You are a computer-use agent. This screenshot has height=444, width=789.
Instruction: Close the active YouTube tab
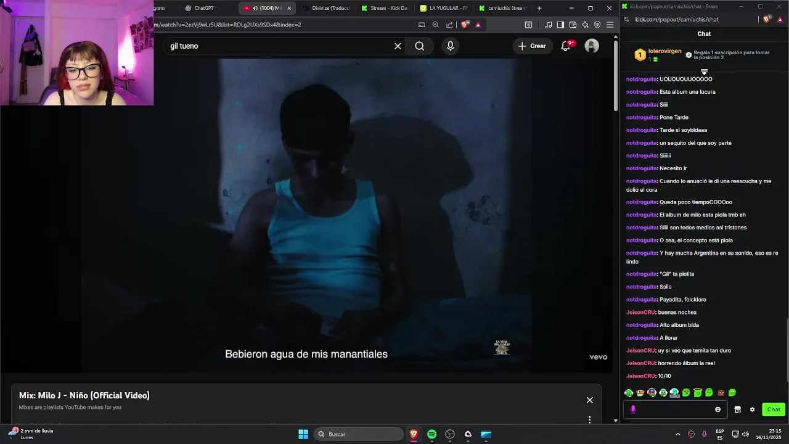coord(289,8)
